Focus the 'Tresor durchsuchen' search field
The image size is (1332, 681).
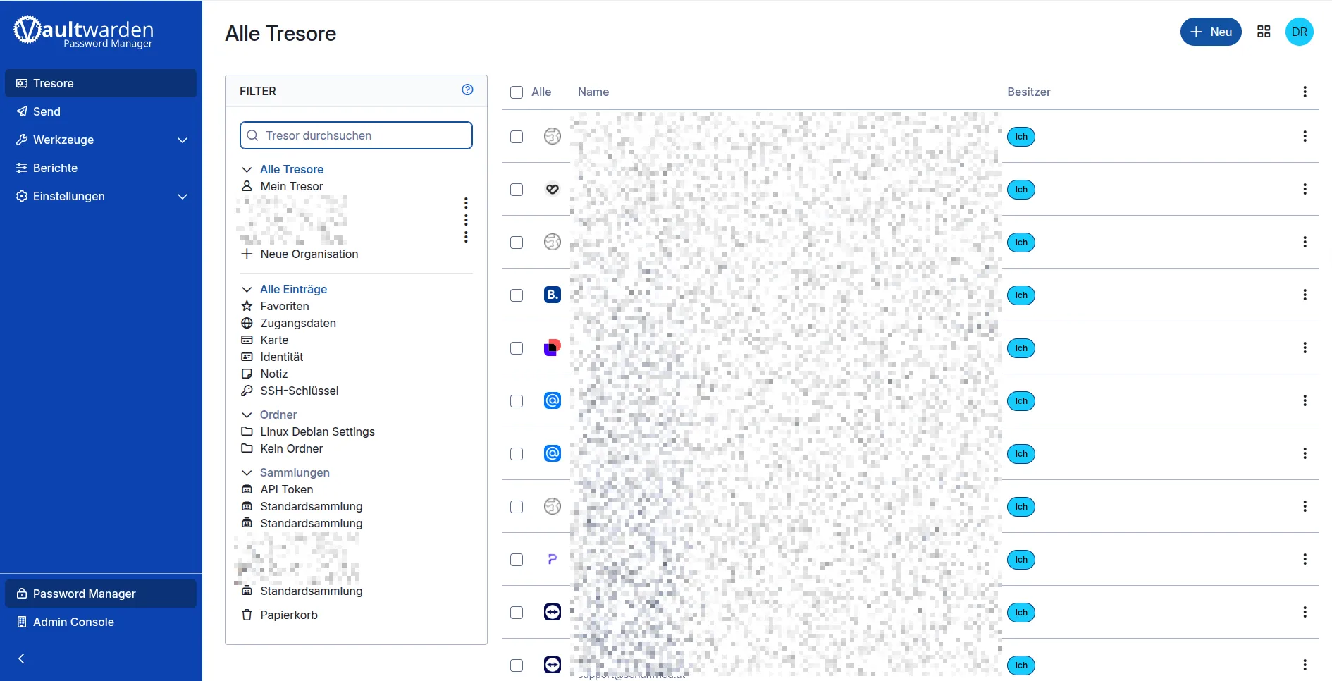(356, 135)
